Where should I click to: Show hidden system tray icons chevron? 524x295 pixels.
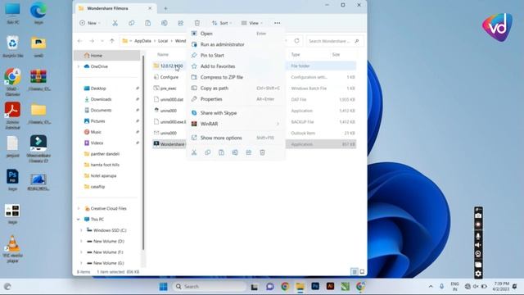click(431, 287)
